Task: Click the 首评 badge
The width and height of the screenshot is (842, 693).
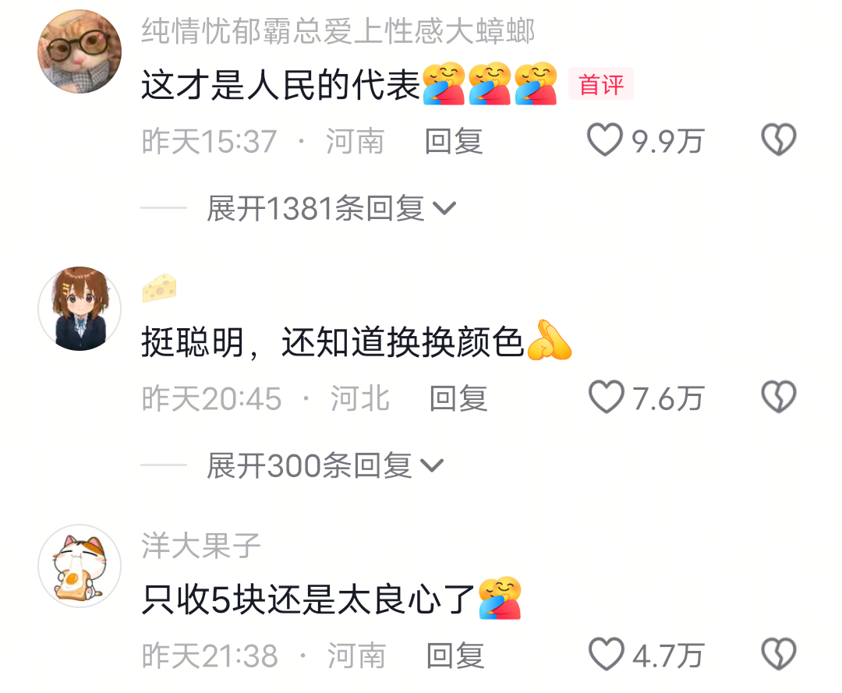Action: 601,83
